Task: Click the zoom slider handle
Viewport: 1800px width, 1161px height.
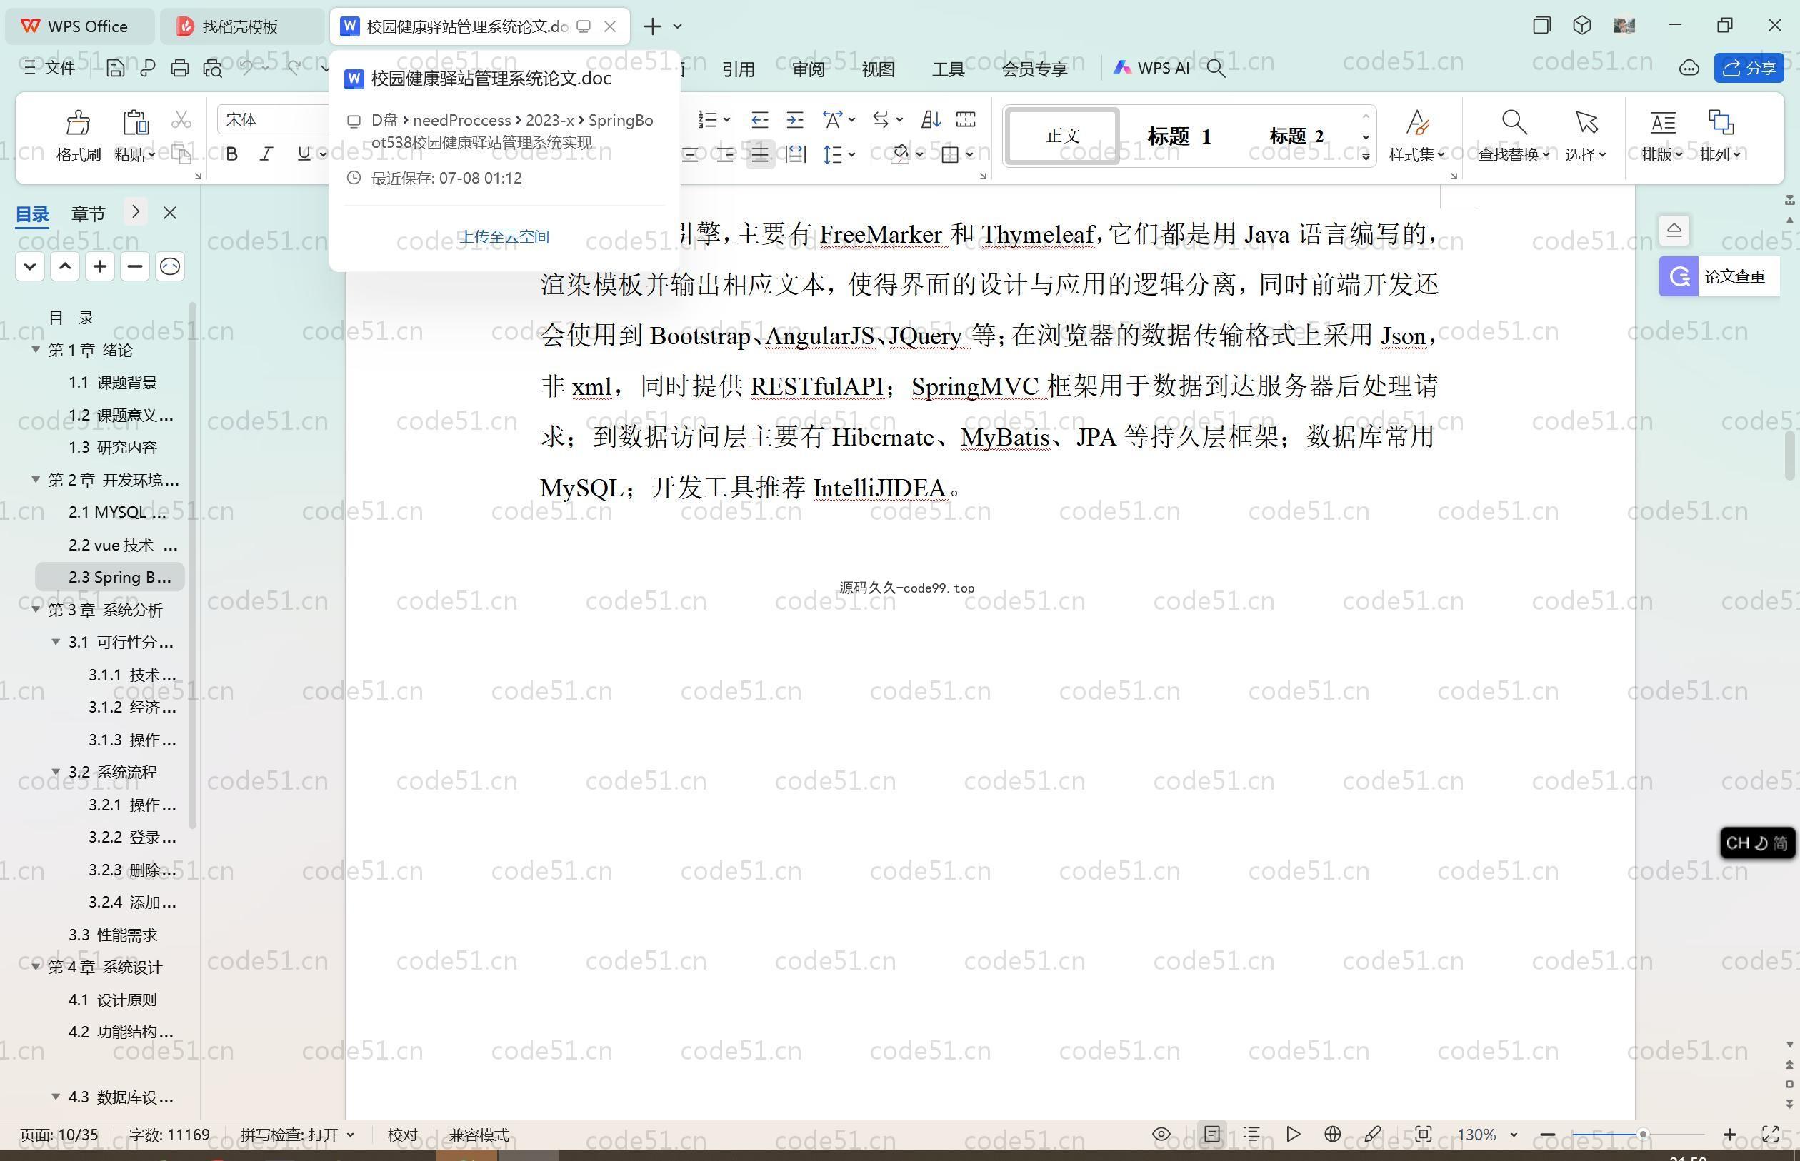Action: (x=1642, y=1134)
